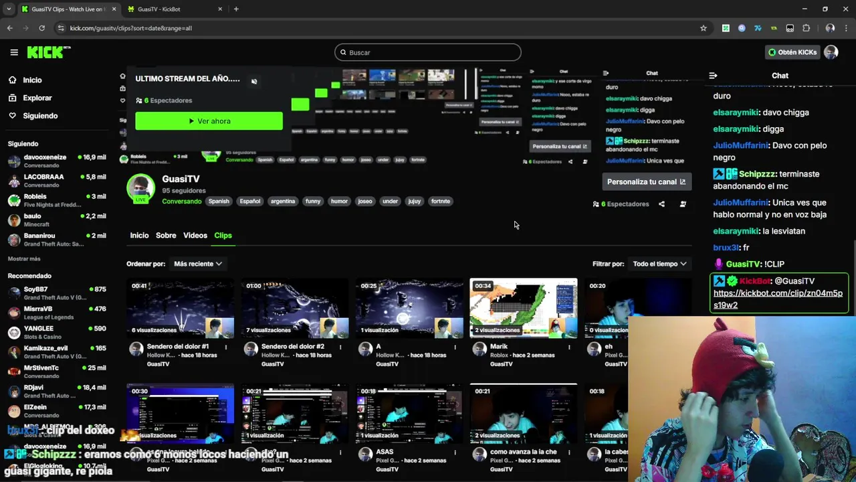Open three-dot menu of ASAS clip
856x482 pixels.
(455, 452)
